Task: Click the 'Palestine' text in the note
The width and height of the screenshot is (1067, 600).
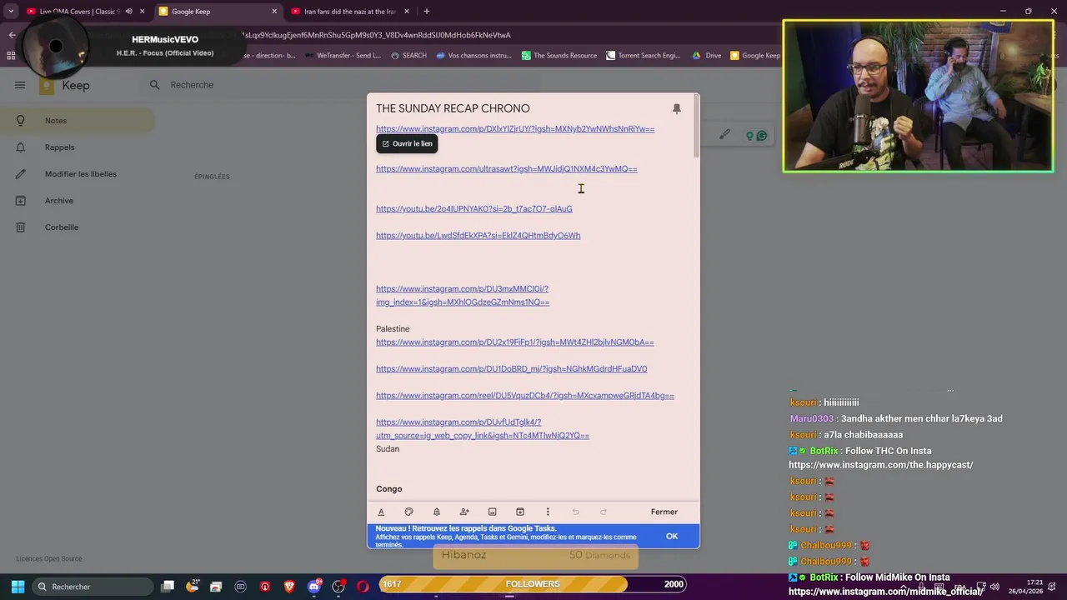Action: tap(393, 329)
